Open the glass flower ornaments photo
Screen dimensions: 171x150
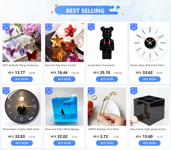(64, 43)
